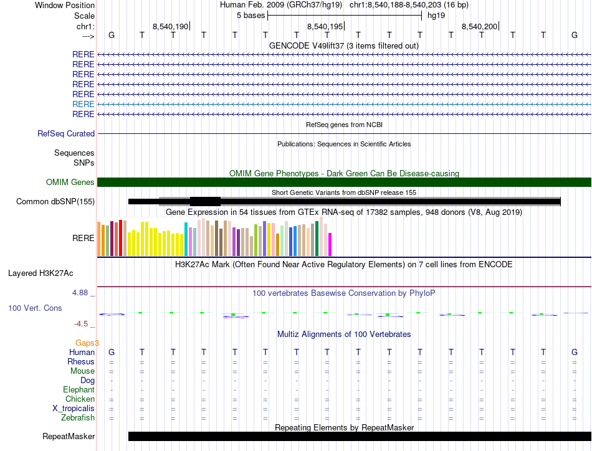Click the light blue RERE transcript label

(83, 104)
